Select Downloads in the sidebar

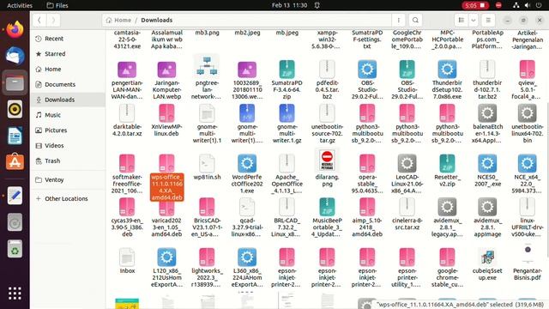coord(68,100)
